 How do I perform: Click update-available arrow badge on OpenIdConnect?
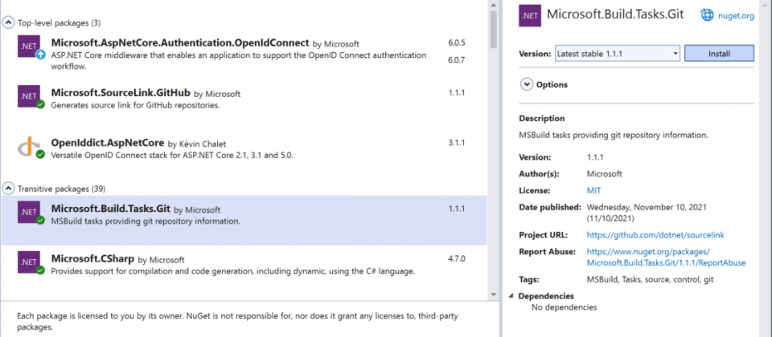pos(41,54)
